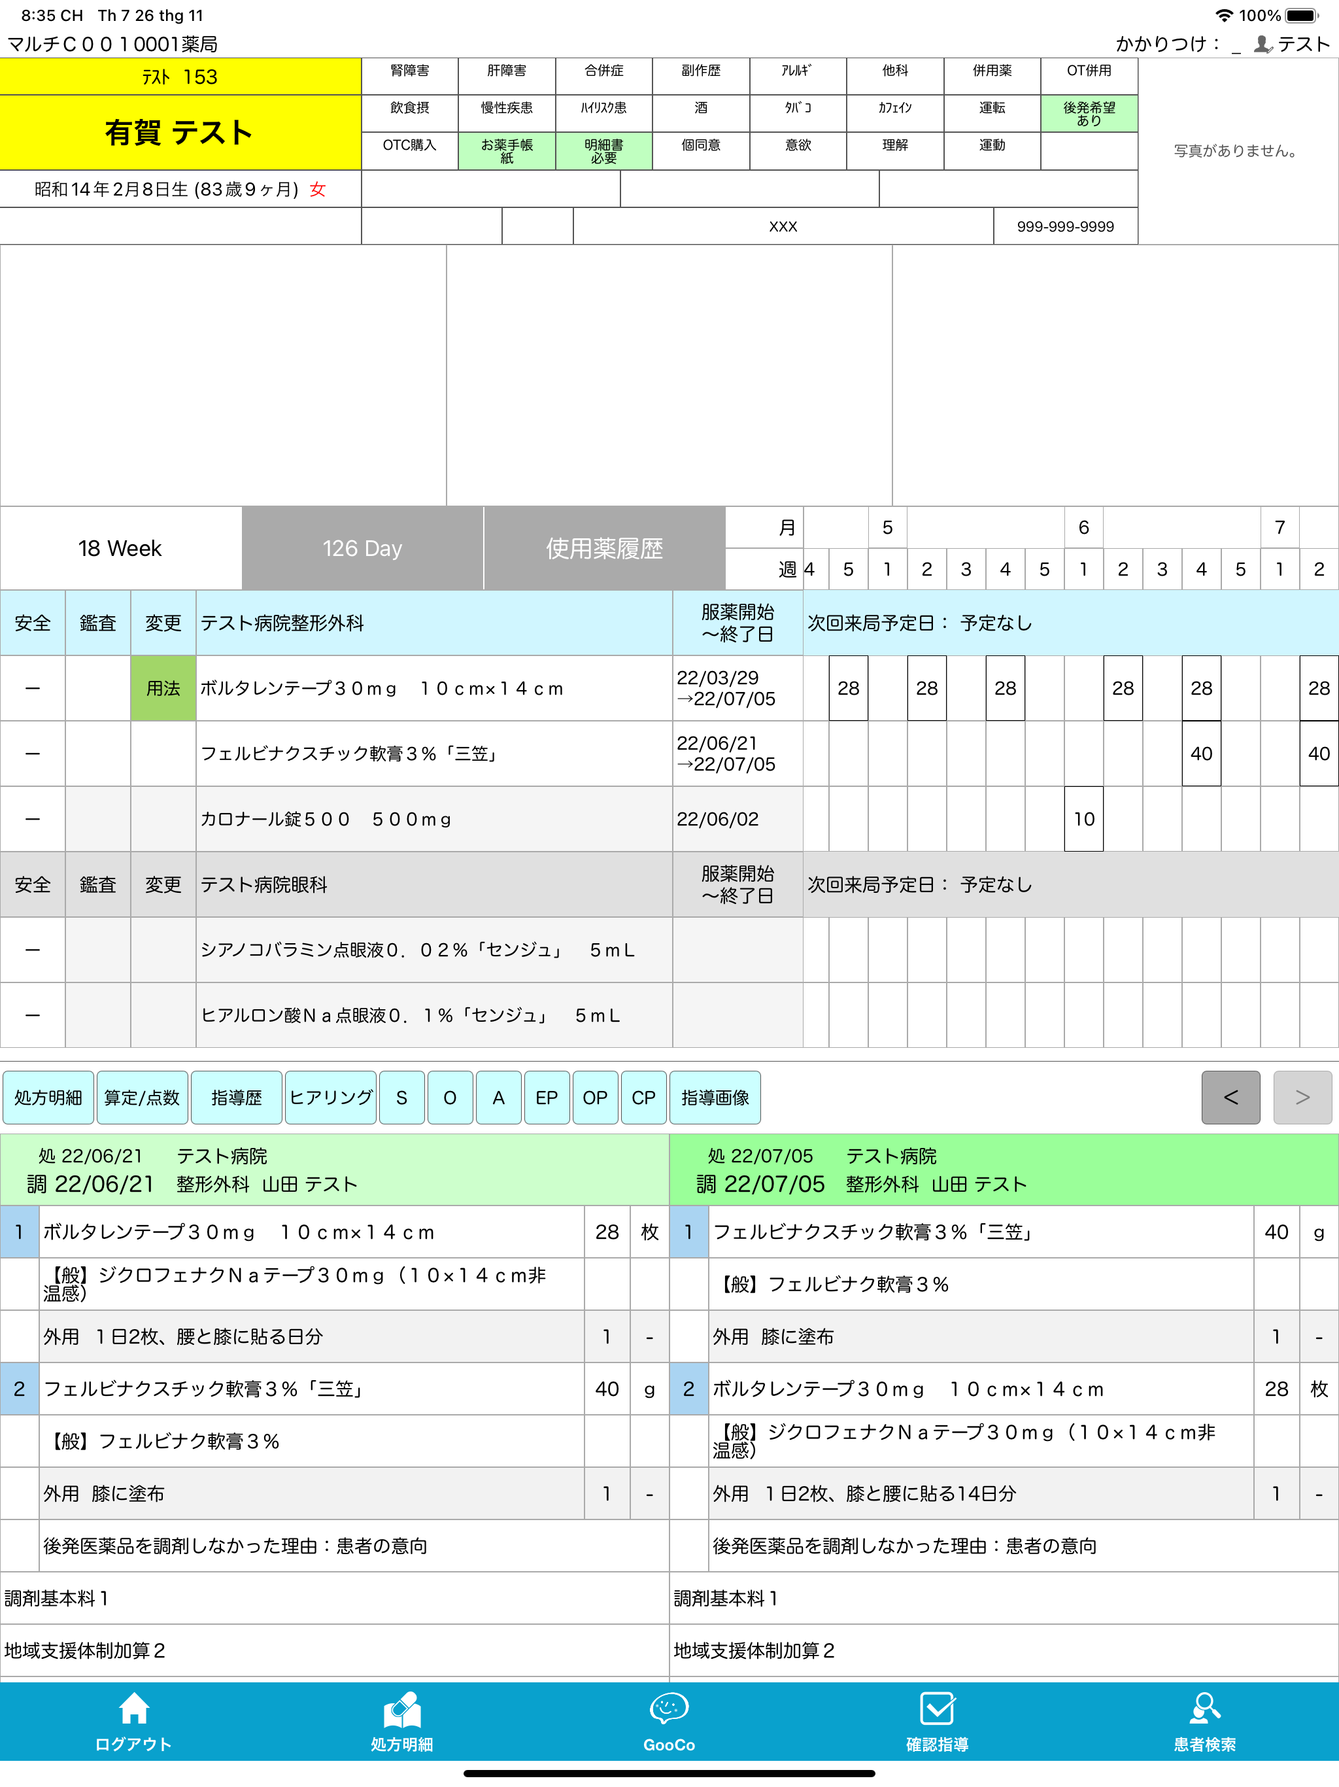Open the 22/06/21 prescription header
Screen dimensions: 1339x1787
pos(334,1170)
